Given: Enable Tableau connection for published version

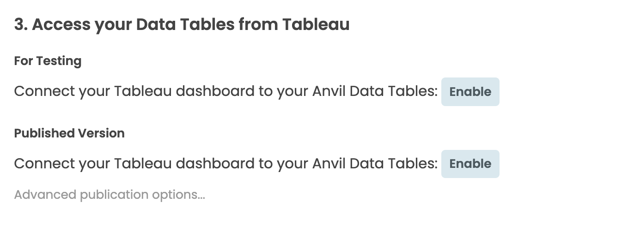Looking at the screenshot, I should coord(470,164).
